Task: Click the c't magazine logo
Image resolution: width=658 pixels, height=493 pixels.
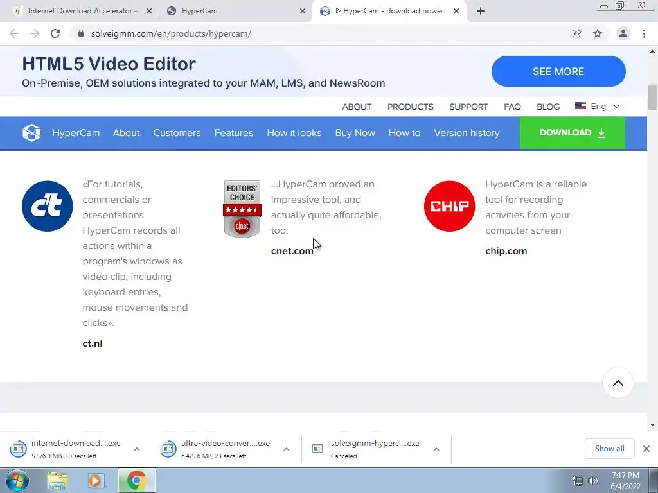Action: click(x=48, y=206)
